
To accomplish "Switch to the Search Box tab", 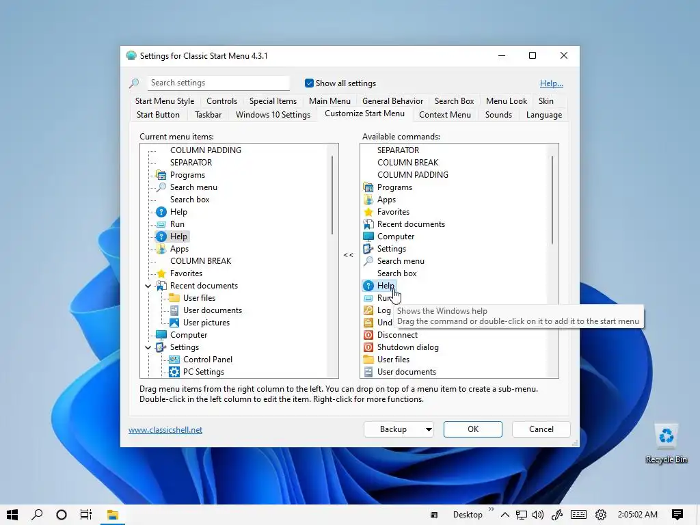I will [454, 101].
